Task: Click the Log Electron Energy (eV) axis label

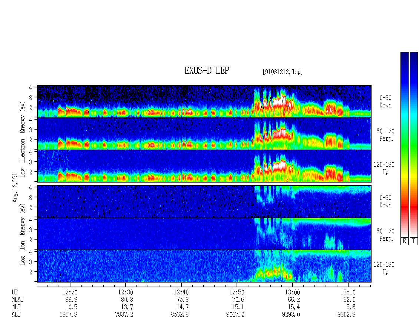Action: click(22, 139)
